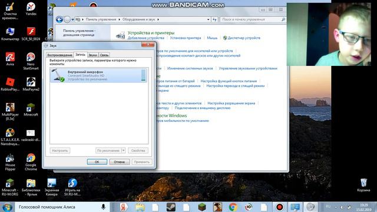Confirm with the OK button
The width and height of the screenshot is (377, 212).
pyautogui.click(x=97, y=162)
